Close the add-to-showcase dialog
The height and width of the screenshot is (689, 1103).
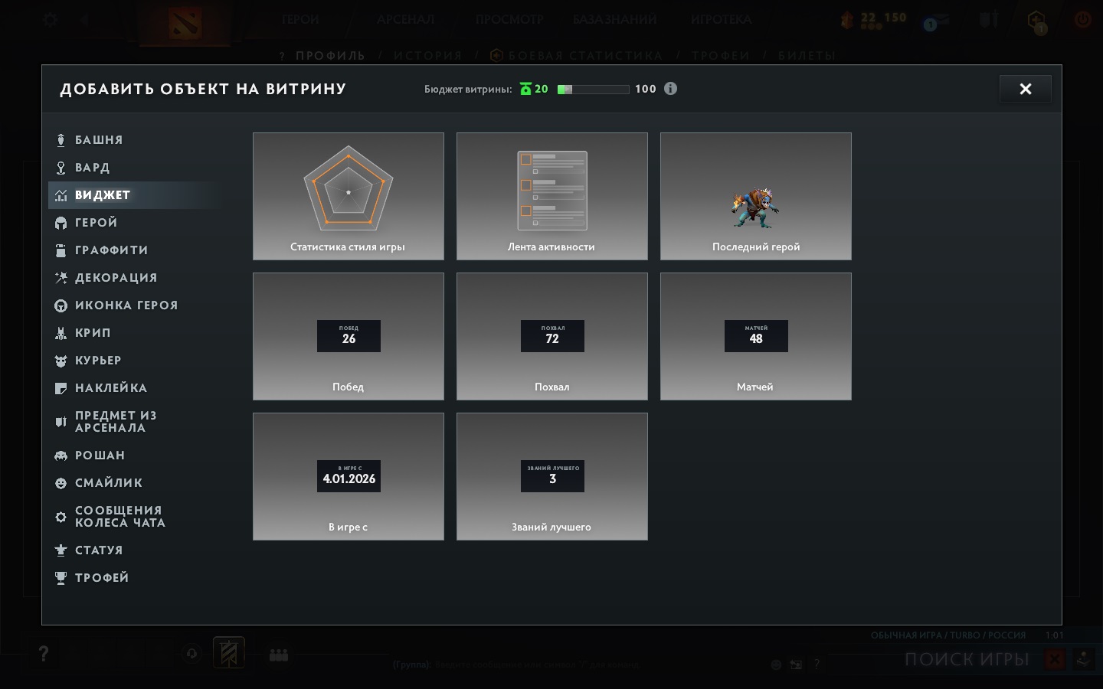[x=1025, y=89]
